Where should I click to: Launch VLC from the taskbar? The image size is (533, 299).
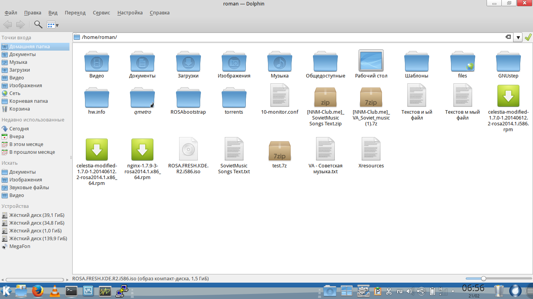click(x=55, y=291)
